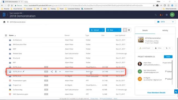Sort by Last Updated column header

click(120, 35)
